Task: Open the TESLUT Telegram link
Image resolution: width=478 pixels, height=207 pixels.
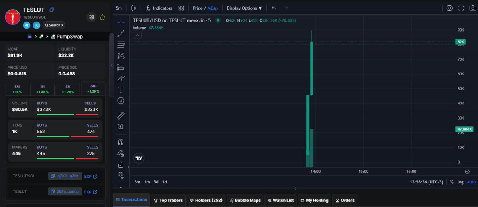Action: point(27,25)
